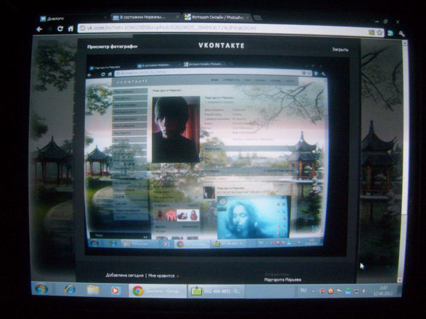The width and height of the screenshot is (426, 319).
Task: Click the large photo in the viewer
Action: pyautogui.click(x=216, y=156)
